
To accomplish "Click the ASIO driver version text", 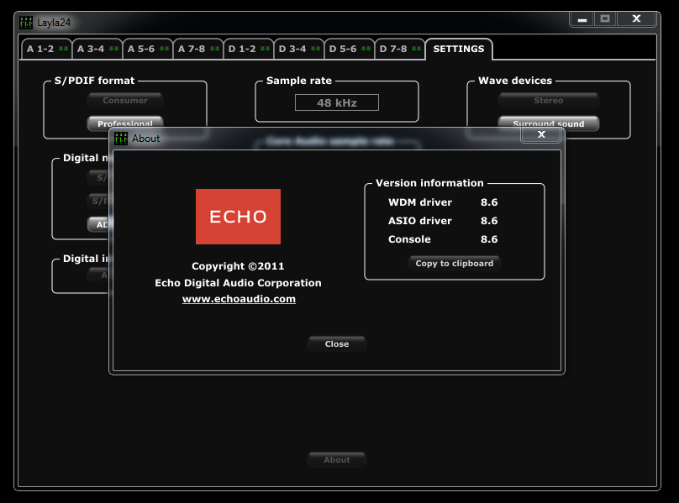I will 489,221.
